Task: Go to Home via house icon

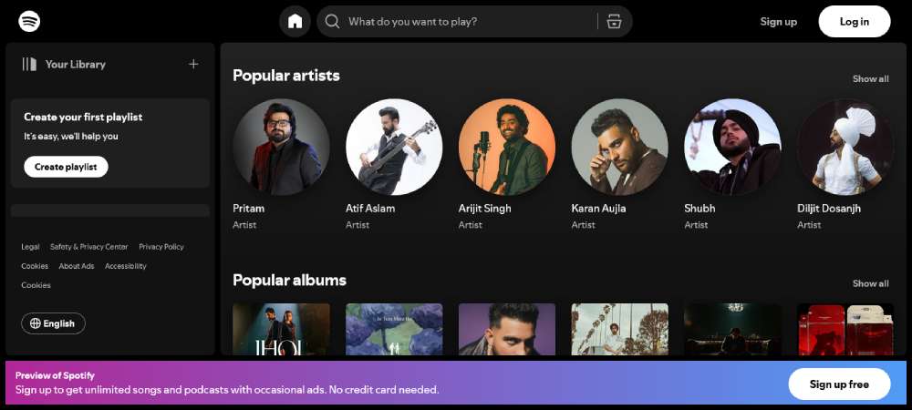Action: 295,22
